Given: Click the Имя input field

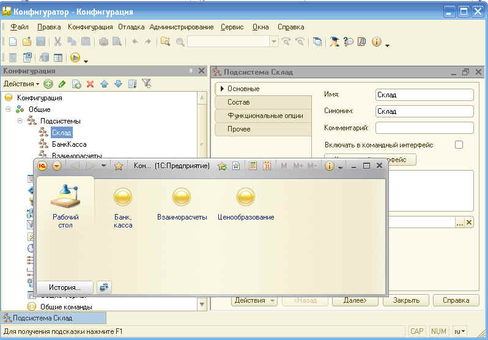Looking at the screenshot, I should pyautogui.click(x=424, y=95).
